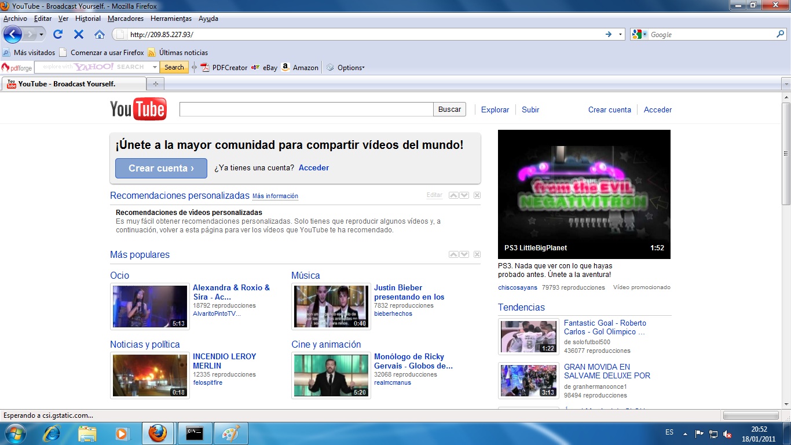Click Acceder in the page header

pos(658,110)
